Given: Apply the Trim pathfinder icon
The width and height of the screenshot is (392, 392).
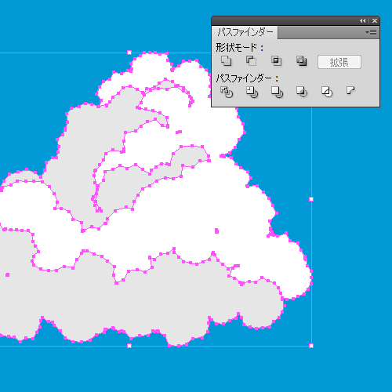Looking at the screenshot, I should (252, 92).
